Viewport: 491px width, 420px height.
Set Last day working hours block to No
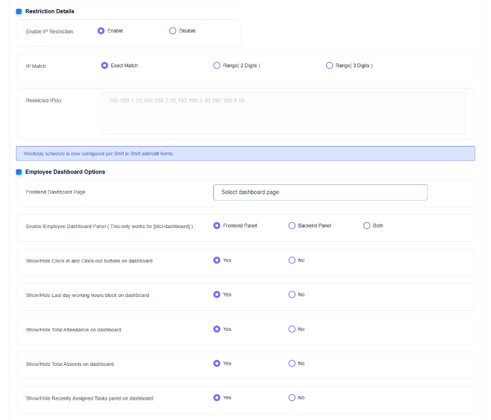292,294
